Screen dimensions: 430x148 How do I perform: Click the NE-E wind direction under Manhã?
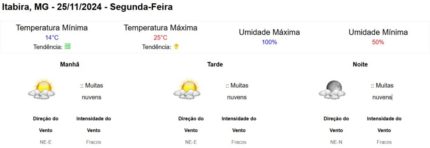coord(46,142)
